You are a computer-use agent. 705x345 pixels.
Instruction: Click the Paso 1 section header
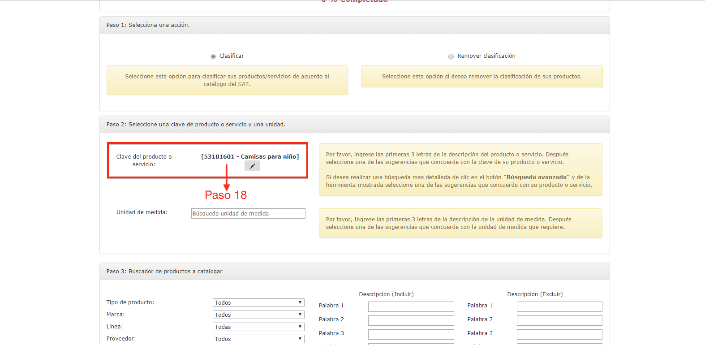point(148,25)
